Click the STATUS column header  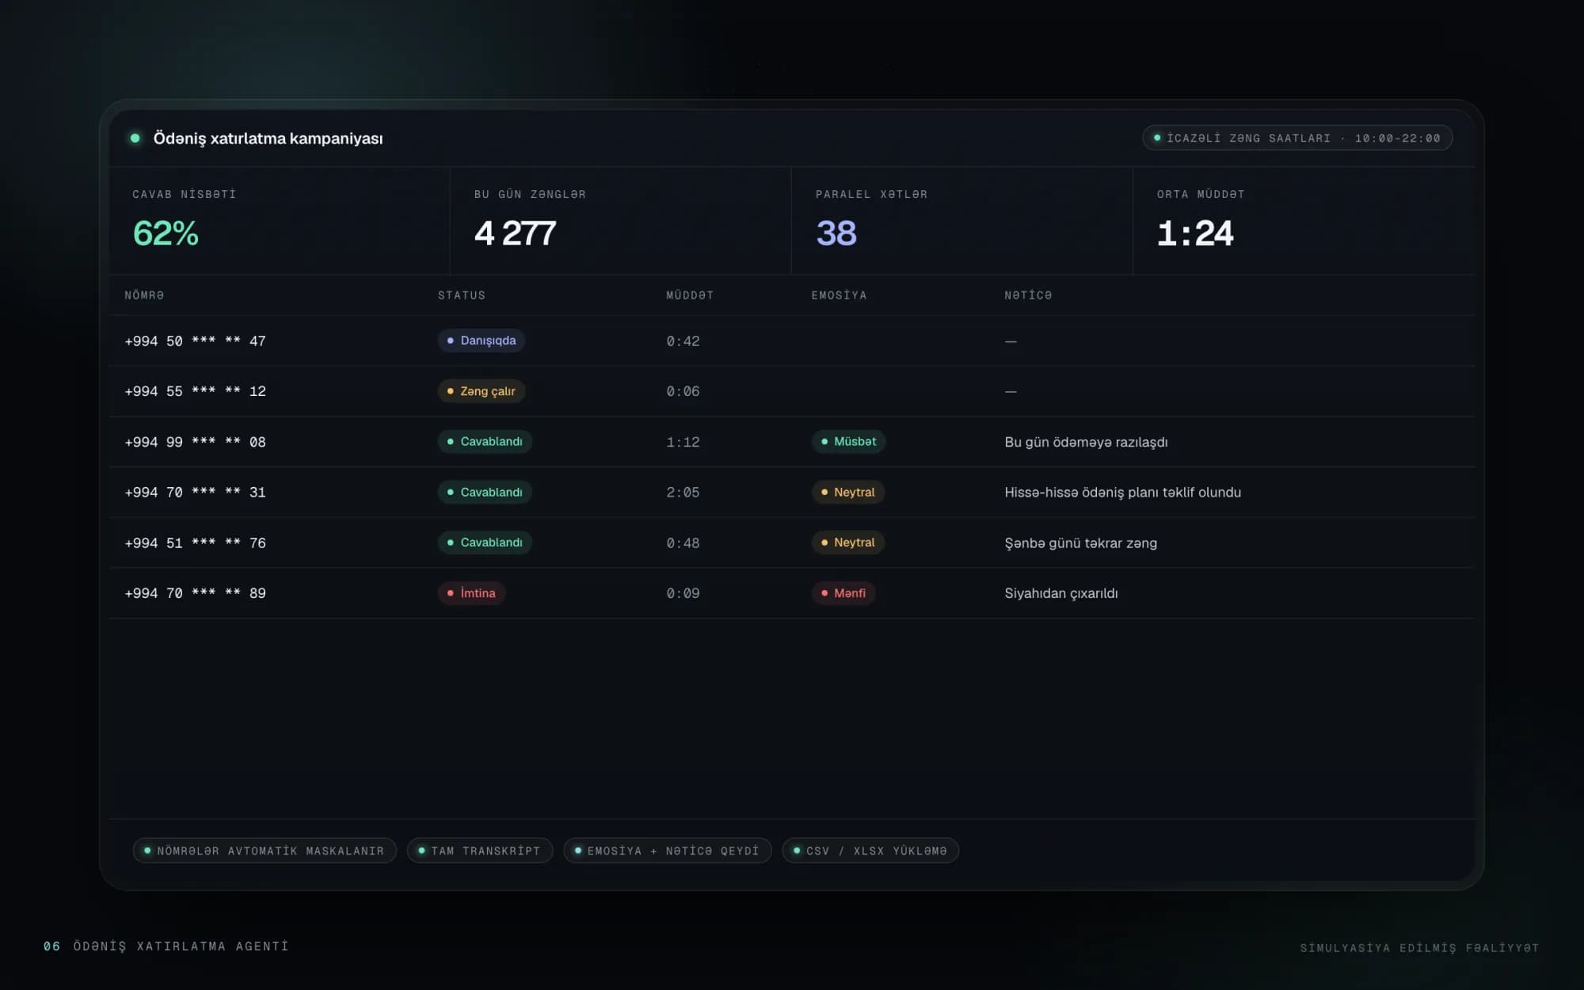(x=462, y=295)
